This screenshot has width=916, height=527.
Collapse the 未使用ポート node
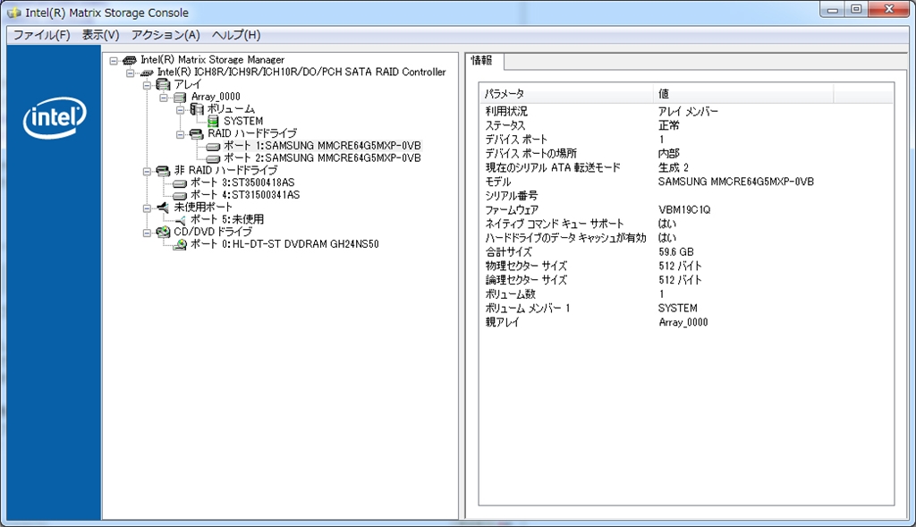[148, 208]
